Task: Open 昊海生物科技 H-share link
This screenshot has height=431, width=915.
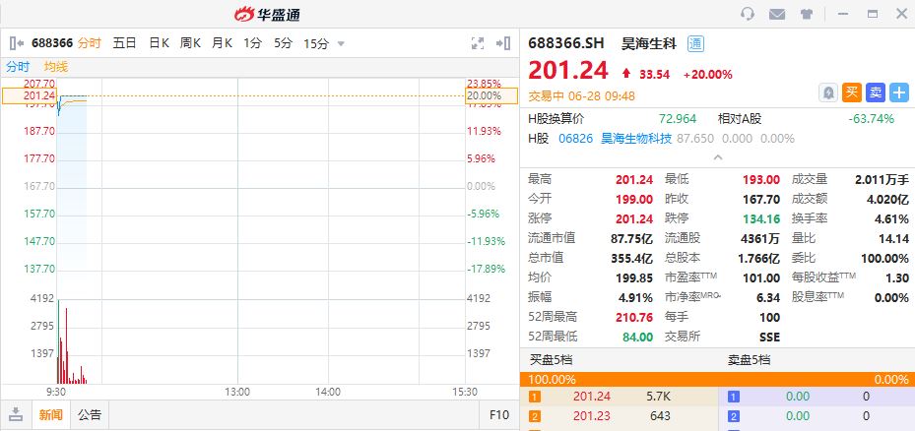Action: click(x=636, y=139)
